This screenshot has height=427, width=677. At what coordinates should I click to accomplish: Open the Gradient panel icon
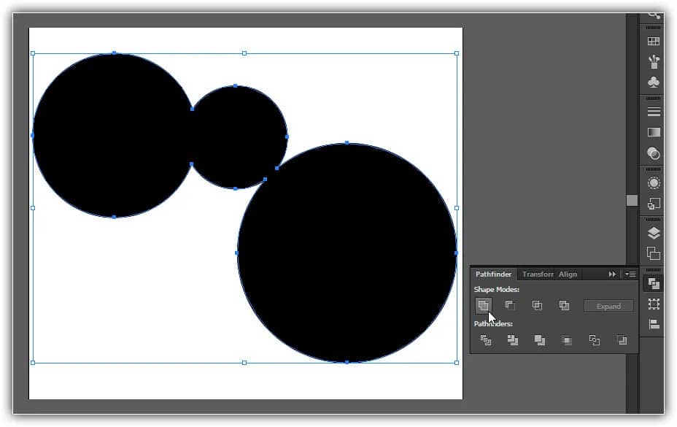click(654, 132)
